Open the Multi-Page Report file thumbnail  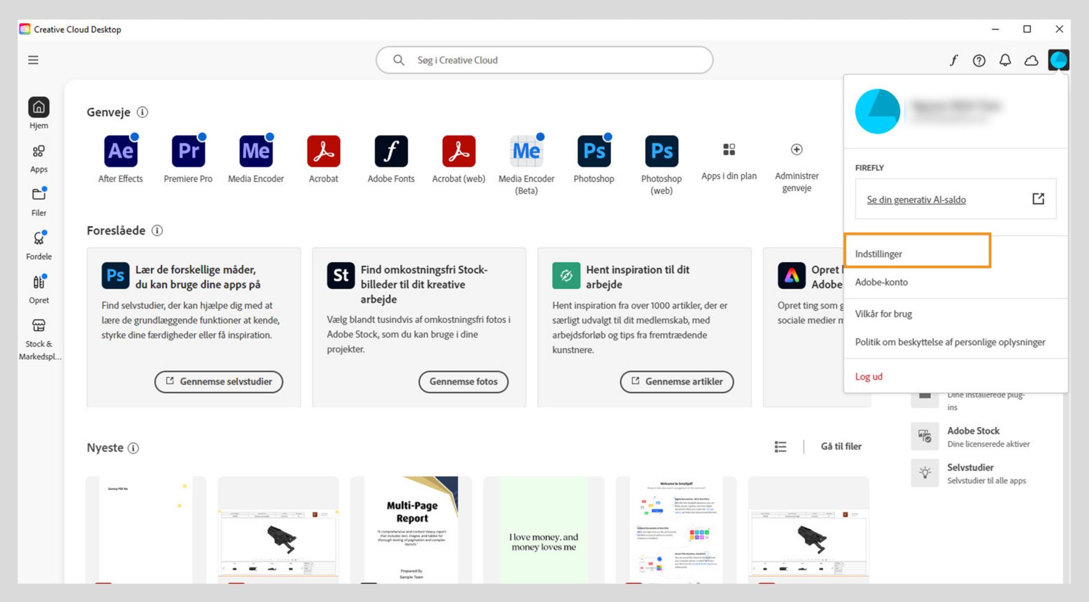point(411,529)
